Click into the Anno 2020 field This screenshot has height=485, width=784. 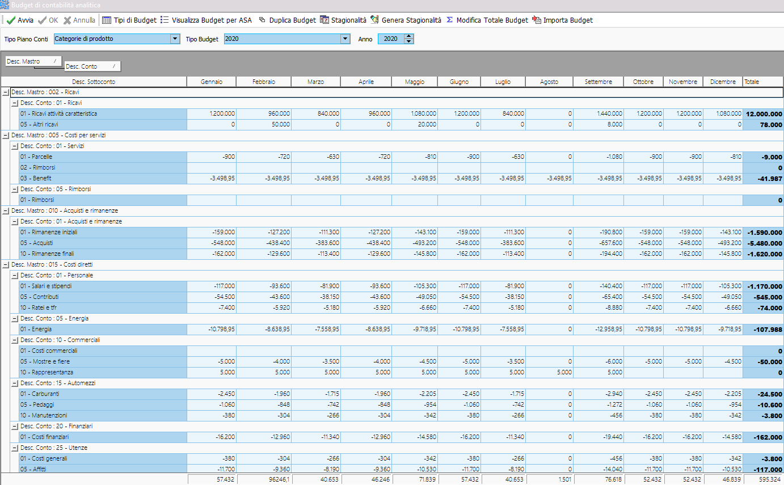pos(391,39)
